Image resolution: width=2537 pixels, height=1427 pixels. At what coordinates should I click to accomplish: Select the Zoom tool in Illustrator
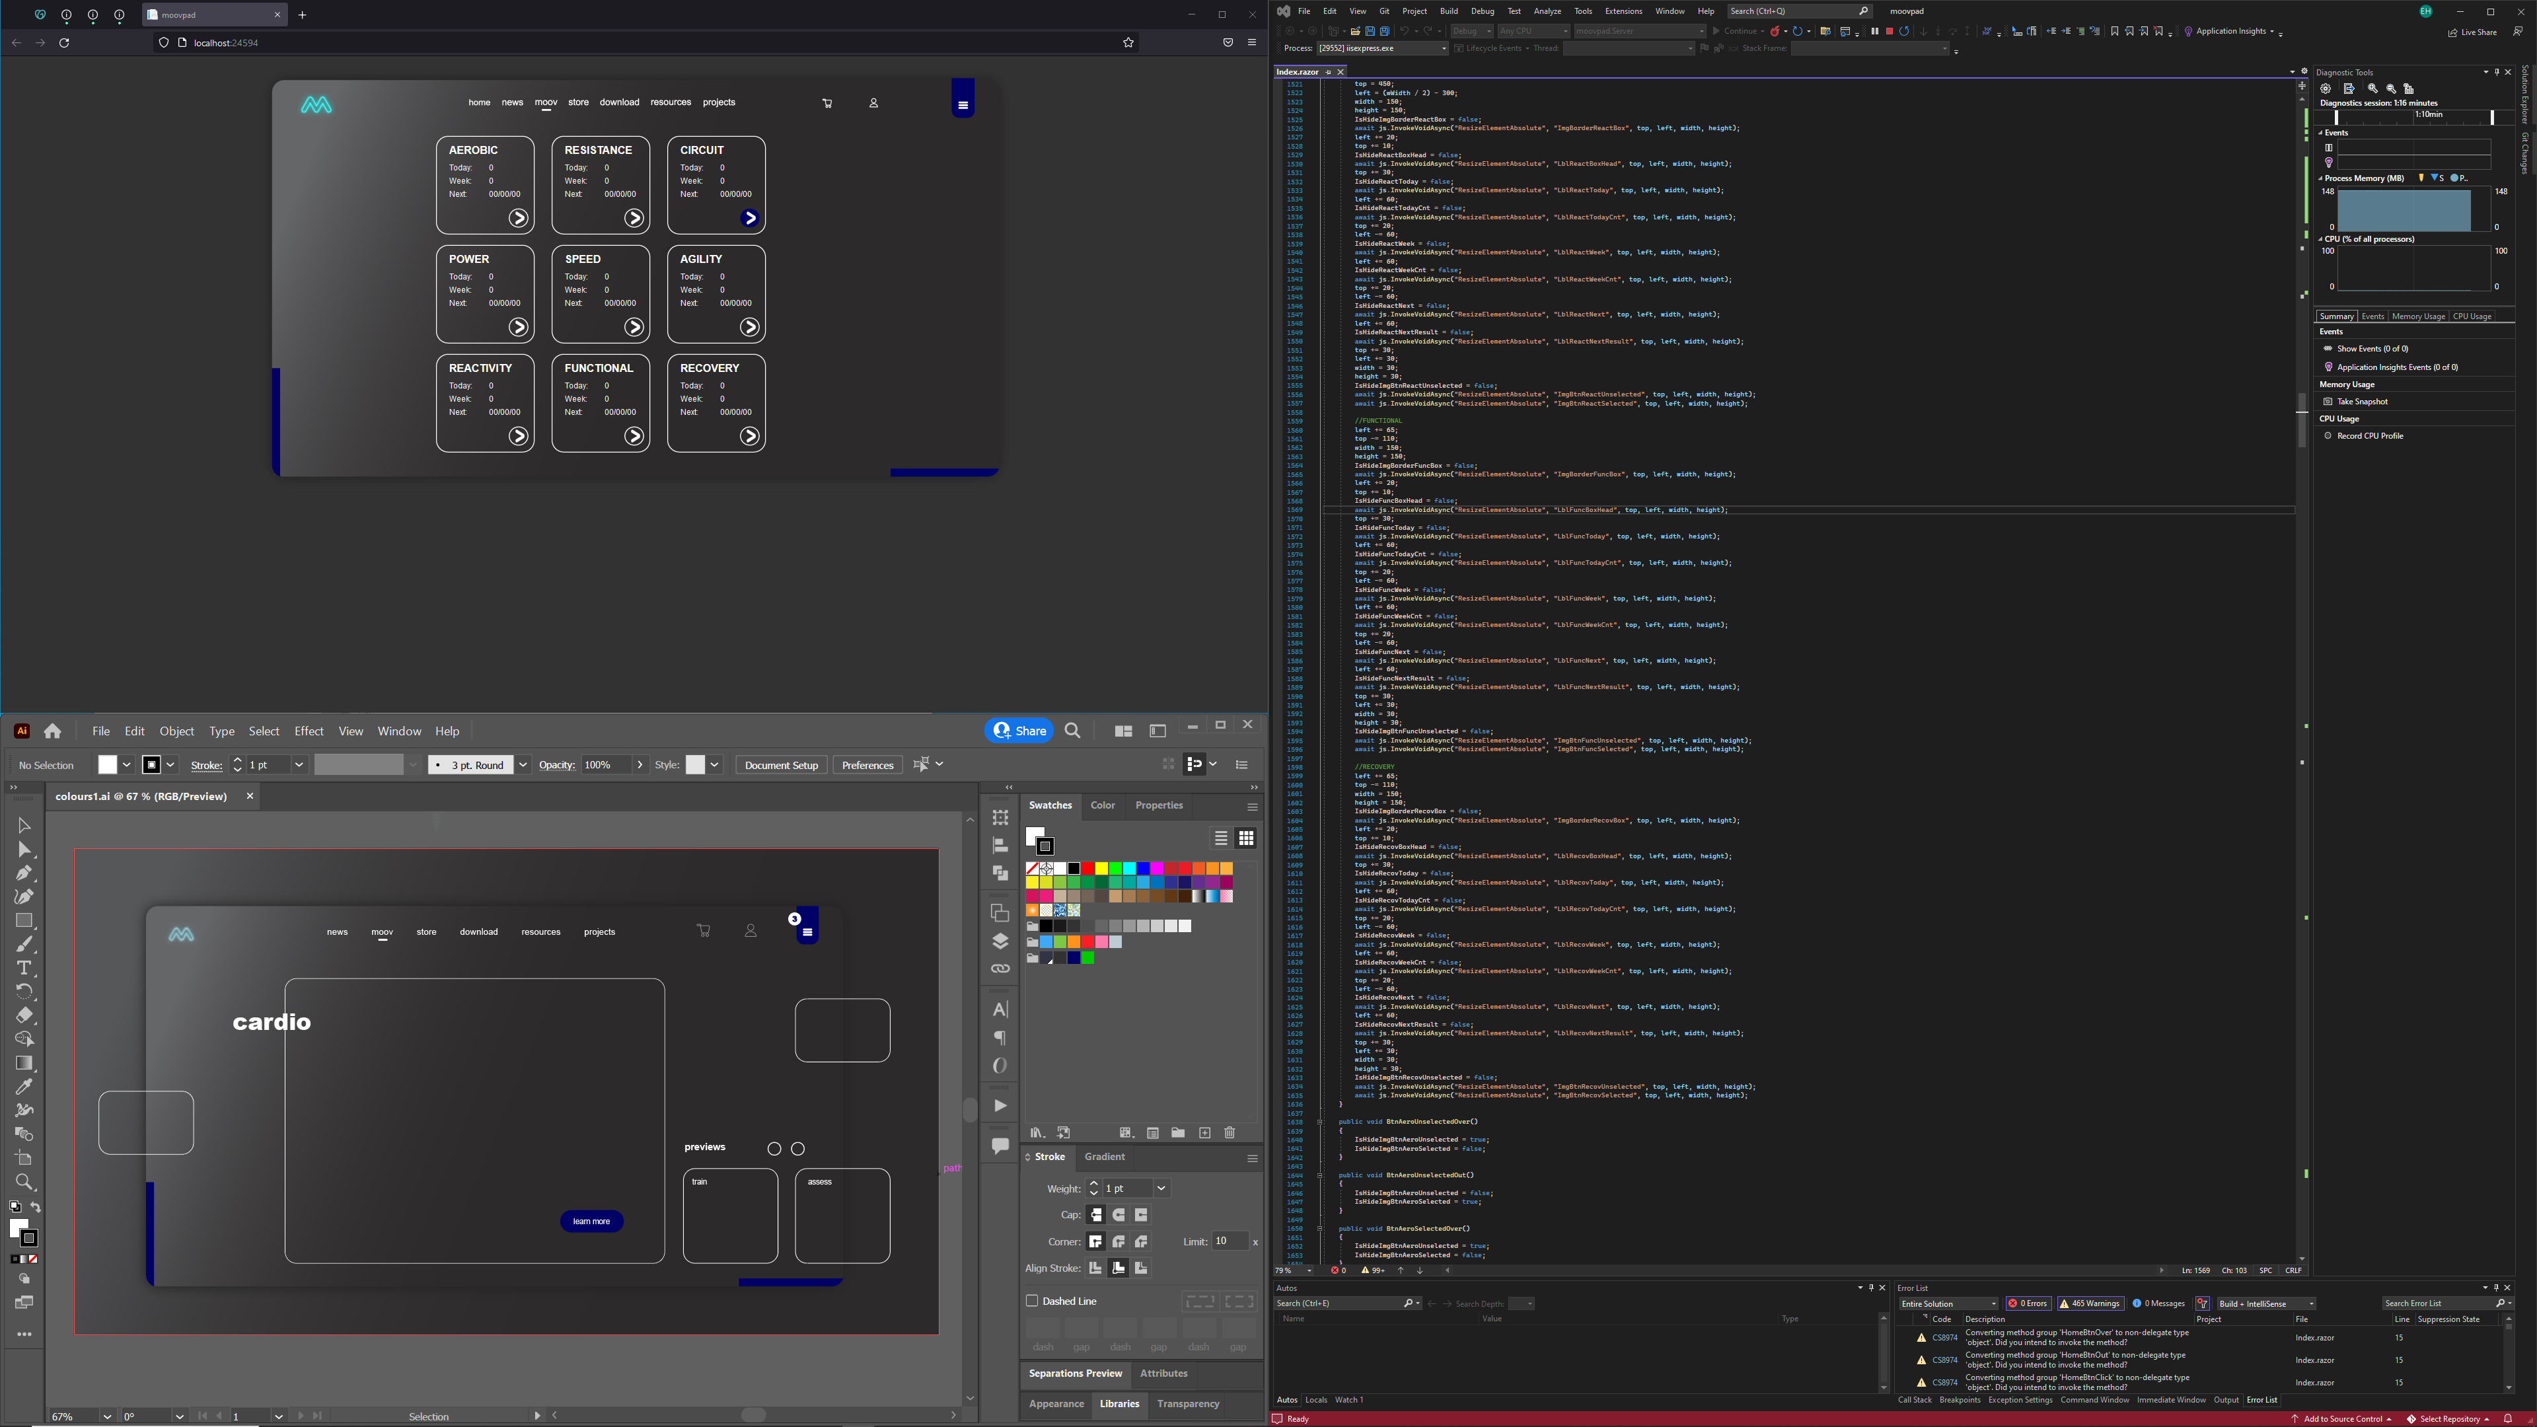(24, 1182)
